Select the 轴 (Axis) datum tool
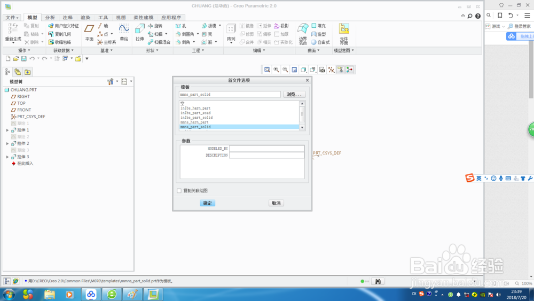This screenshot has height=301, width=534. point(103,26)
